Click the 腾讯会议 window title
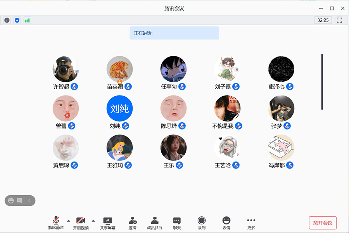This screenshot has width=349, height=233. (x=174, y=9)
